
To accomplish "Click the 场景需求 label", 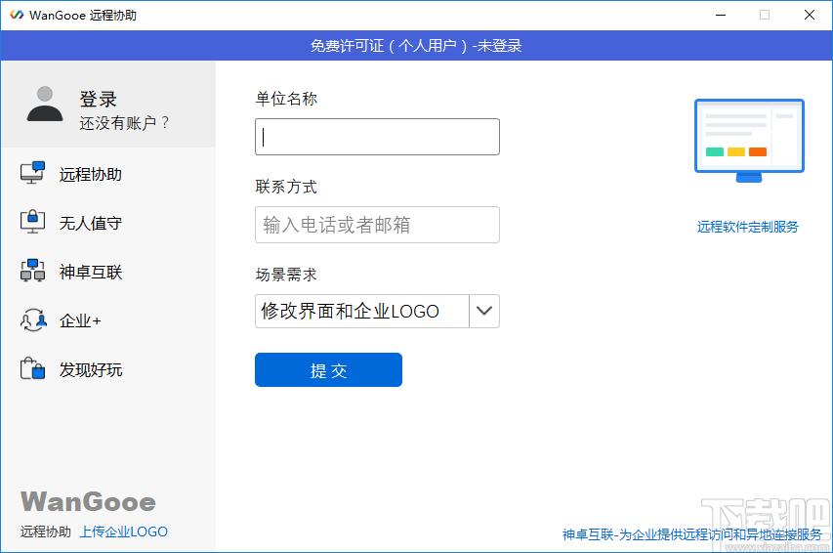I will tap(286, 275).
